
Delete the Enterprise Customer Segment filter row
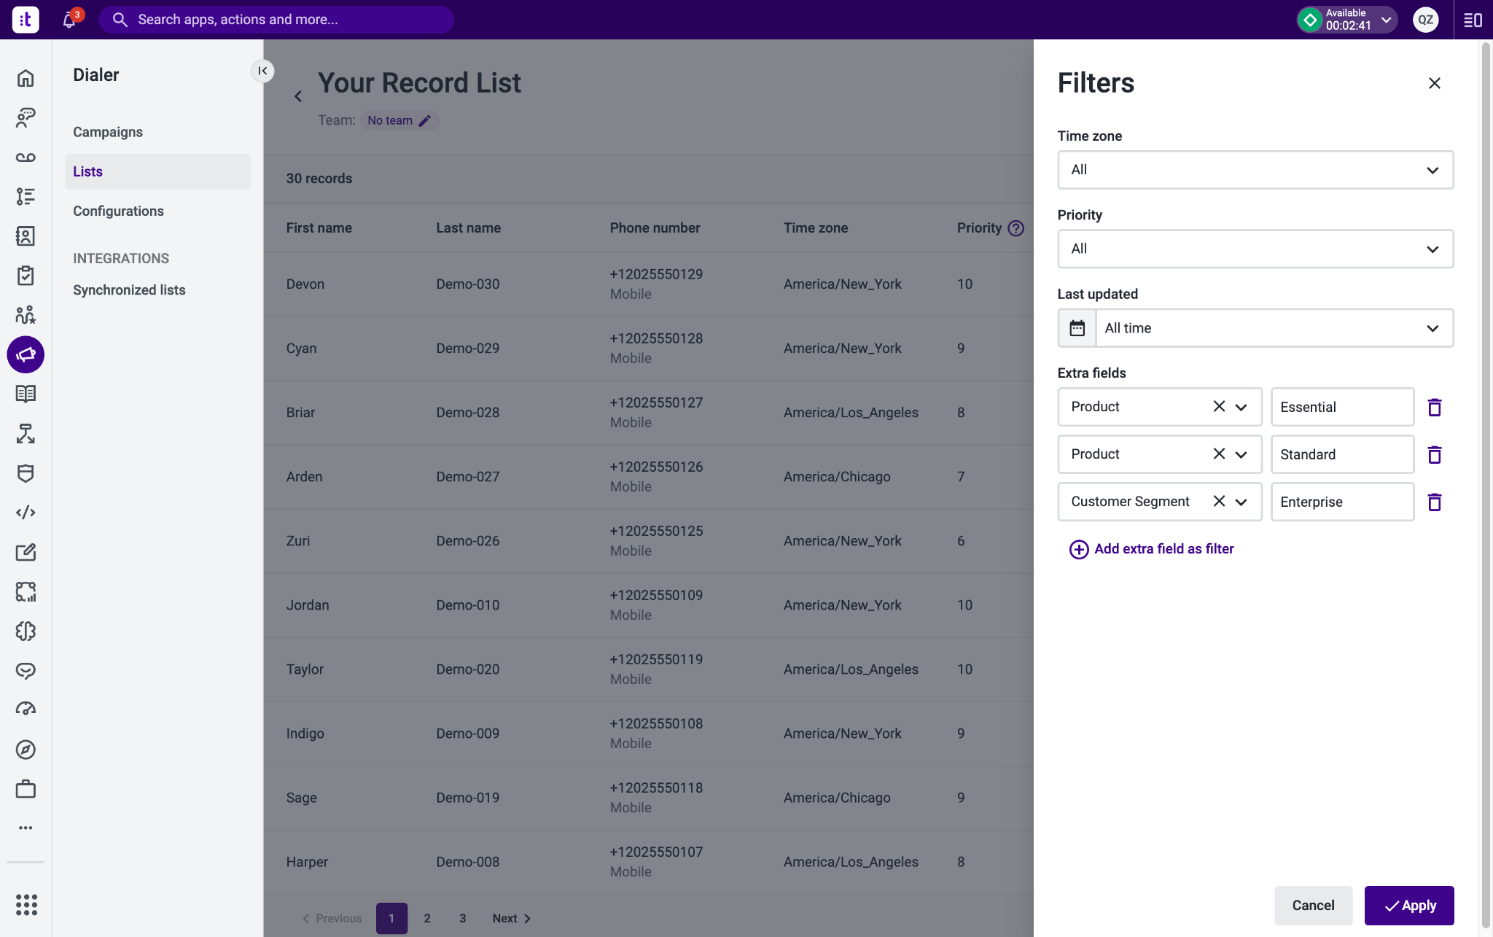point(1434,502)
